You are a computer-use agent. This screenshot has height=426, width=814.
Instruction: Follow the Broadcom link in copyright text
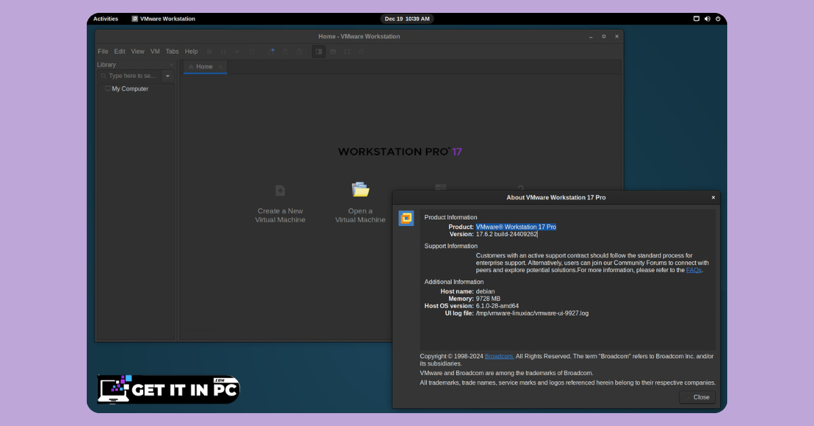tap(499, 356)
